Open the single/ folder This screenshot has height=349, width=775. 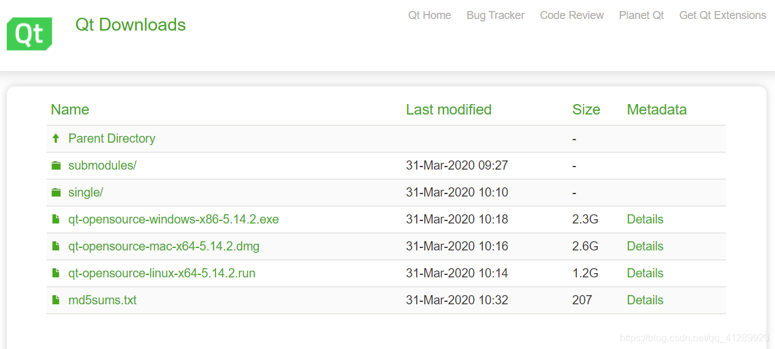[x=85, y=192]
